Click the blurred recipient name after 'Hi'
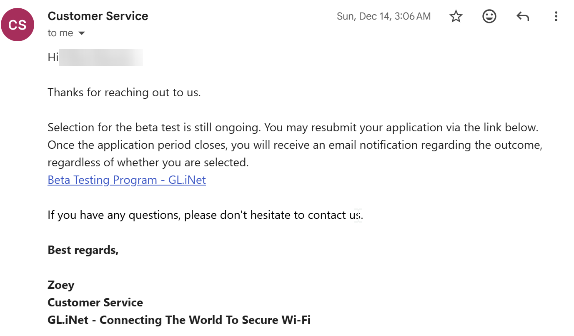This screenshot has height=336, width=574. (x=101, y=58)
